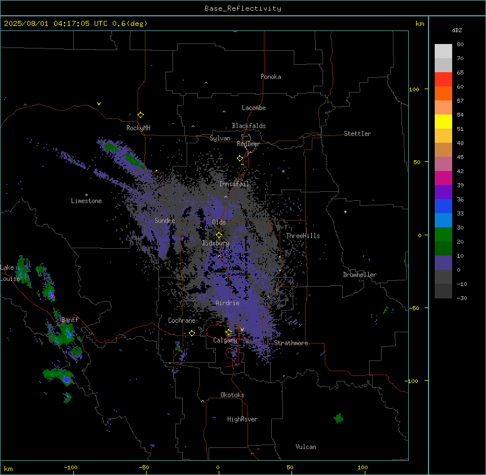Screen dimensions: 486x475
Task: Click the Didsbury town label
Action: (x=216, y=243)
